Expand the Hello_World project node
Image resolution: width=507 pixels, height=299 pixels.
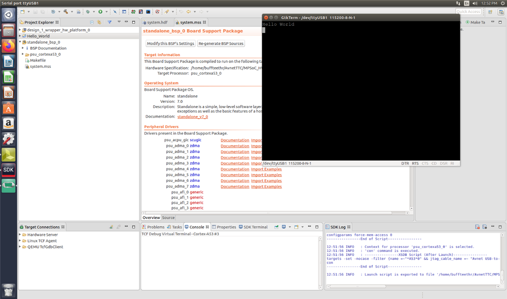coord(20,36)
